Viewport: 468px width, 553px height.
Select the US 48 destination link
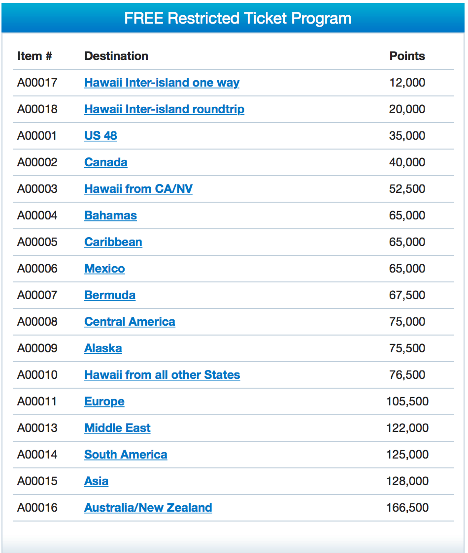100,135
